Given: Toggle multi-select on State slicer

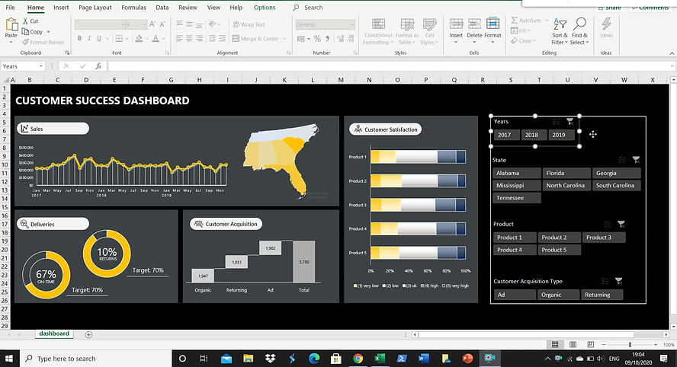Looking at the screenshot, I should (622, 160).
